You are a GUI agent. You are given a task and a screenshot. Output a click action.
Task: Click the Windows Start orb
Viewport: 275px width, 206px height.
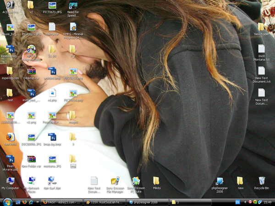pos(7,202)
